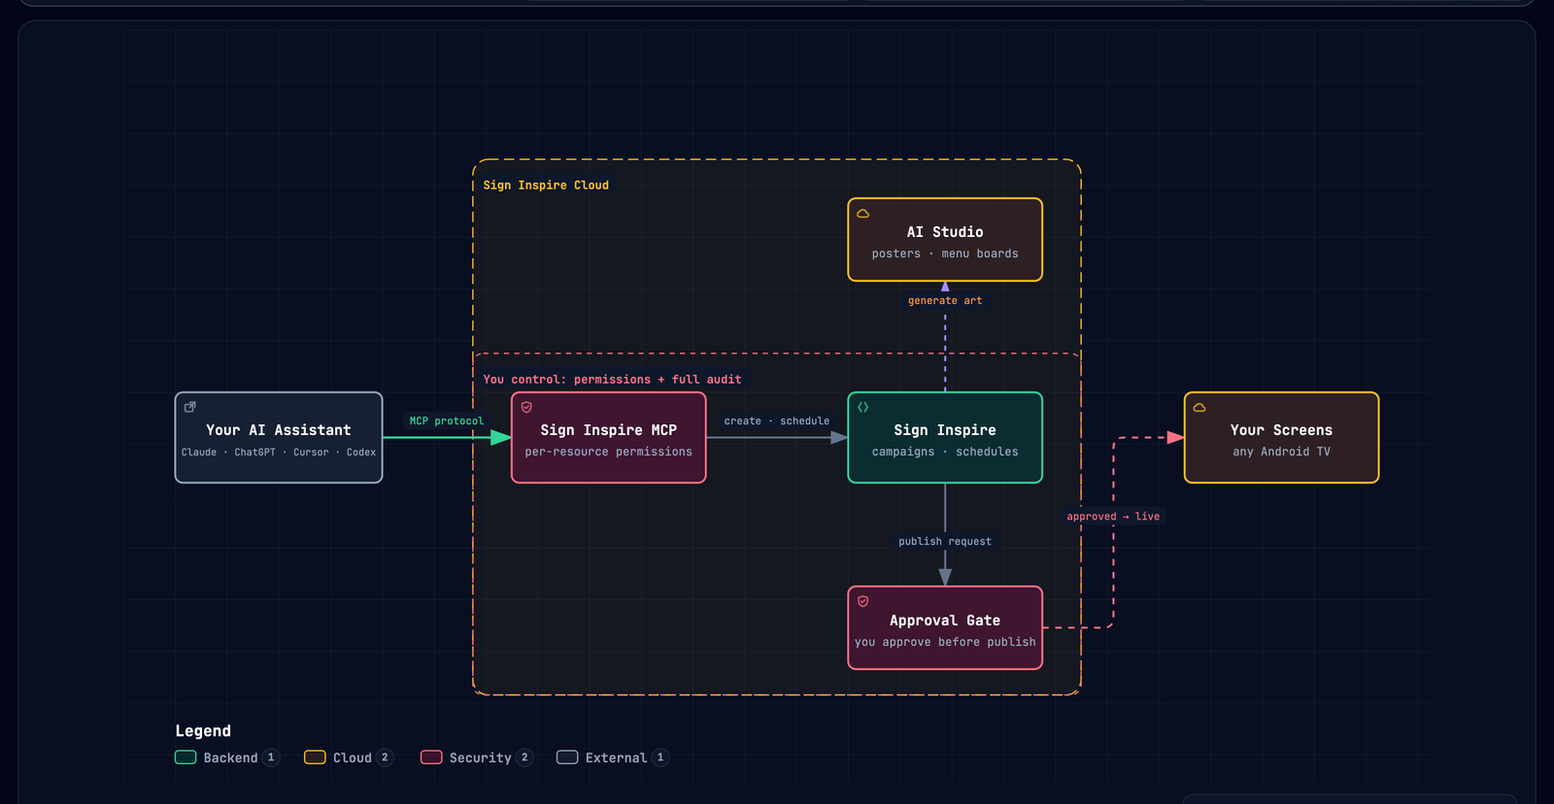Click the 'publish request' edge label
The height and width of the screenshot is (804, 1554).
[945, 542]
